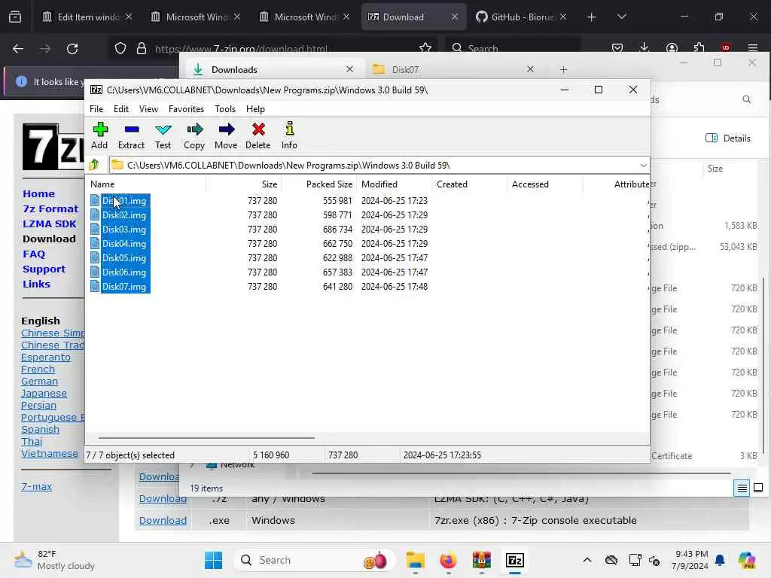Open the Edit Item window Firefox tab
Screen dimensions: 771x578
[x=87, y=17]
